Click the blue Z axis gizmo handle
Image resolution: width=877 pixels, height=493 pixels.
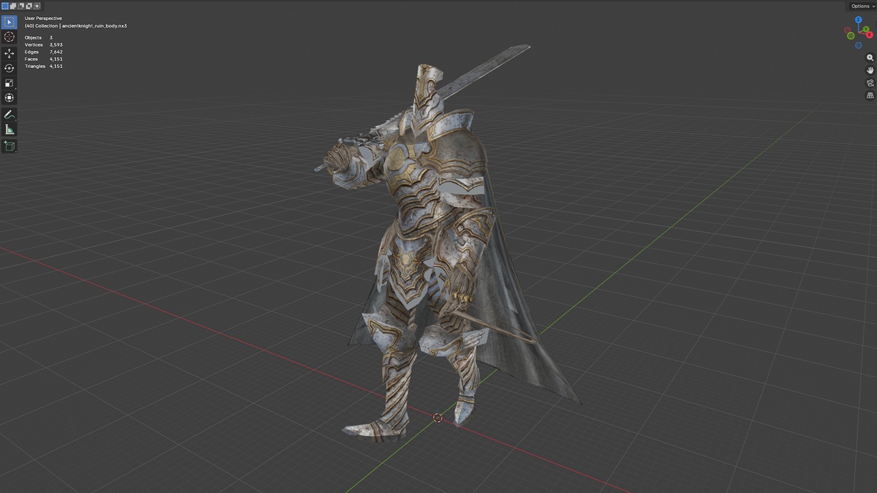tap(859, 20)
